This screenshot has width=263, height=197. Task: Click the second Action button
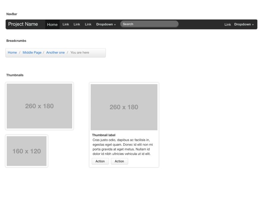(x=119, y=161)
